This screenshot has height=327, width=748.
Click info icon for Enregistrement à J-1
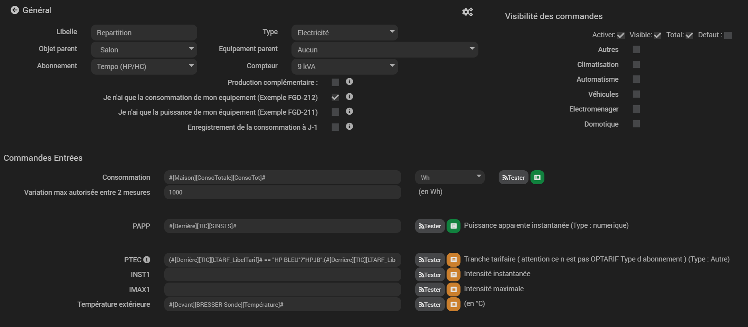coord(349,127)
